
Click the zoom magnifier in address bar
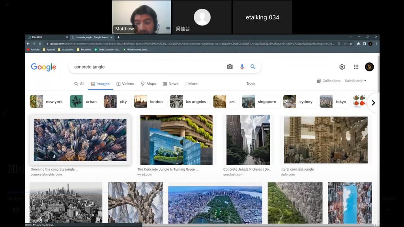tap(339, 44)
